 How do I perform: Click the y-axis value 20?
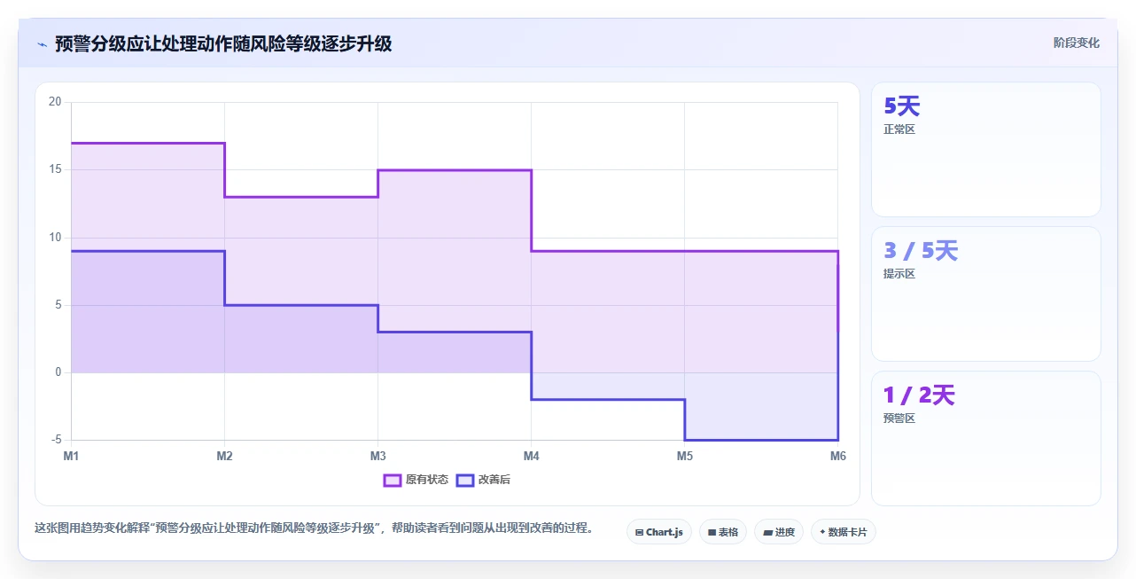tap(55, 102)
